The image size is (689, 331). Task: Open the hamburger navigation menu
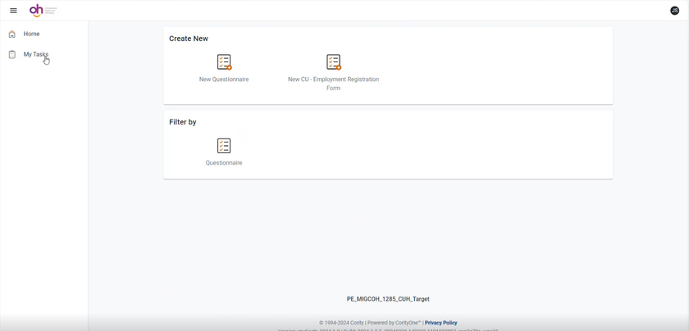(13, 11)
